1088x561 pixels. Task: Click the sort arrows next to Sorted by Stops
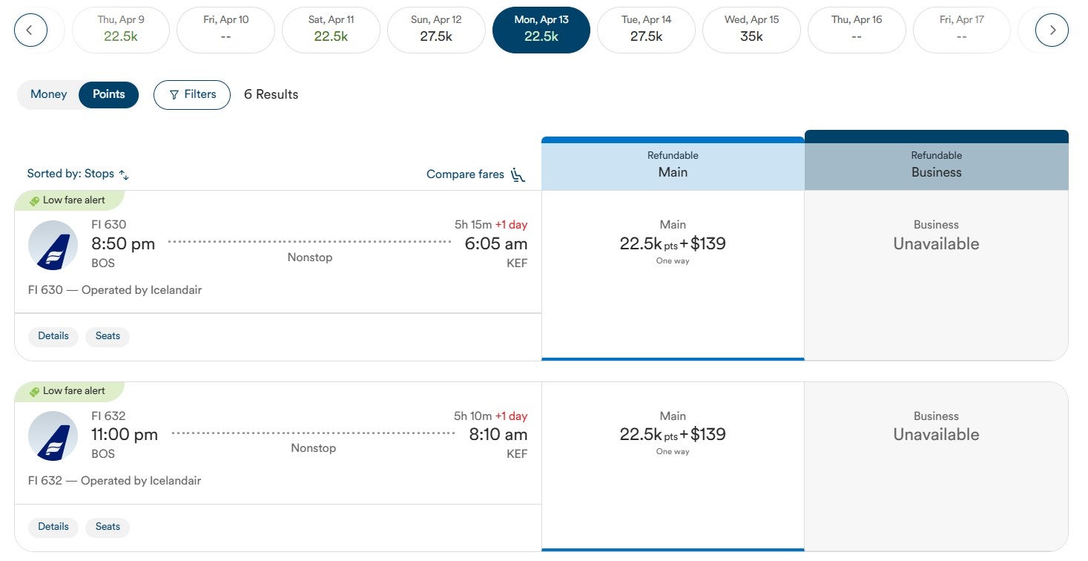(x=123, y=175)
